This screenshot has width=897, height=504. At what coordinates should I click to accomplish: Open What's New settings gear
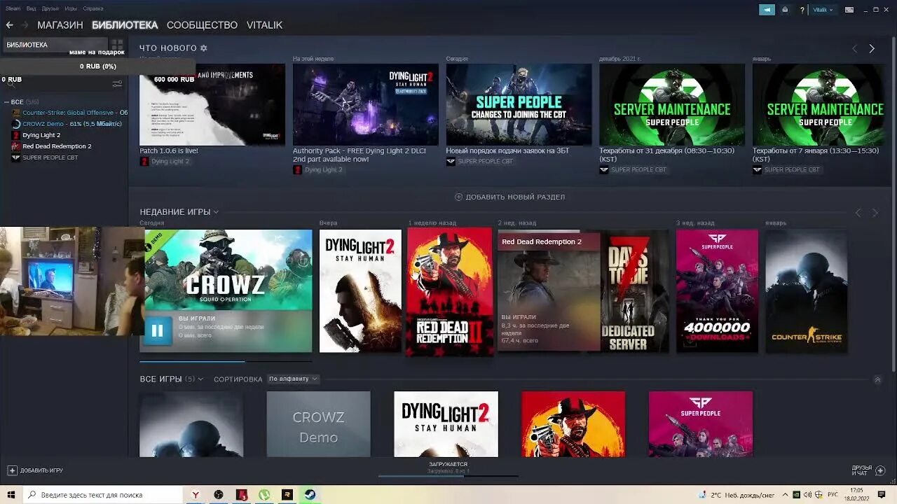click(x=204, y=48)
